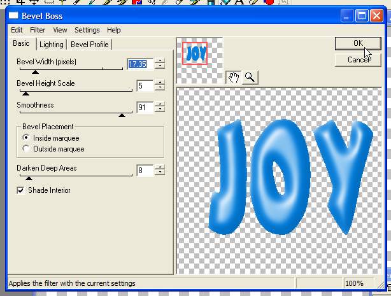Click the Darken Deep Areas slider handle
The width and height of the screenshot is (391, 296).
point(29,178)
